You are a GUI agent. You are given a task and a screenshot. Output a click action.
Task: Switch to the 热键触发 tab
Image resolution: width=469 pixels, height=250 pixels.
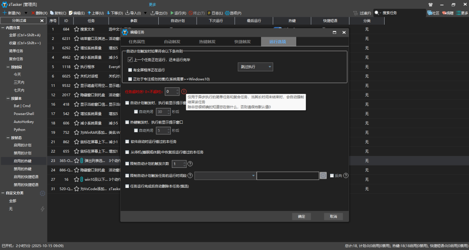point(207,41)
